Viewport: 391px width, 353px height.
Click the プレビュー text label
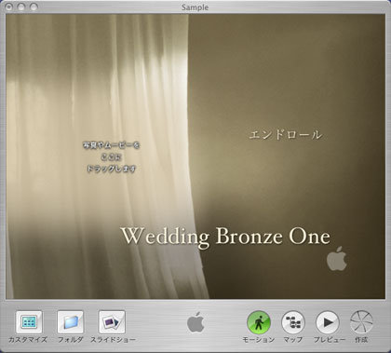tap(329, 340)
